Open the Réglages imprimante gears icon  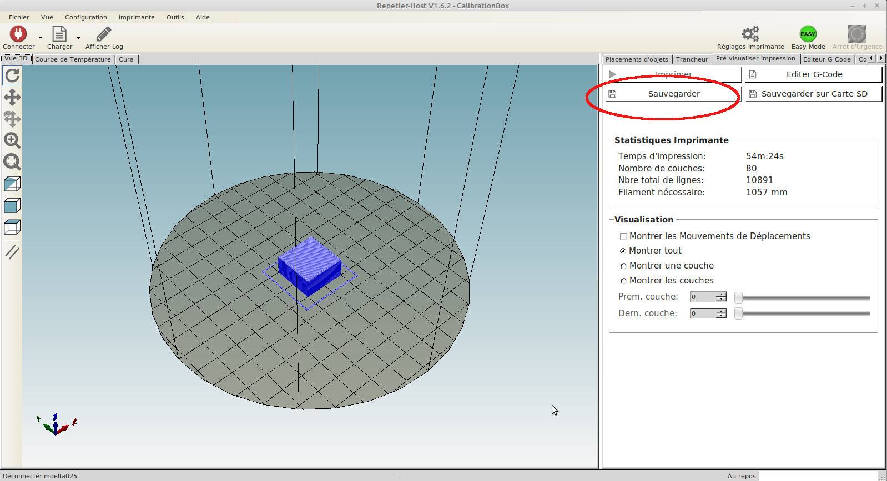point(750,34)
